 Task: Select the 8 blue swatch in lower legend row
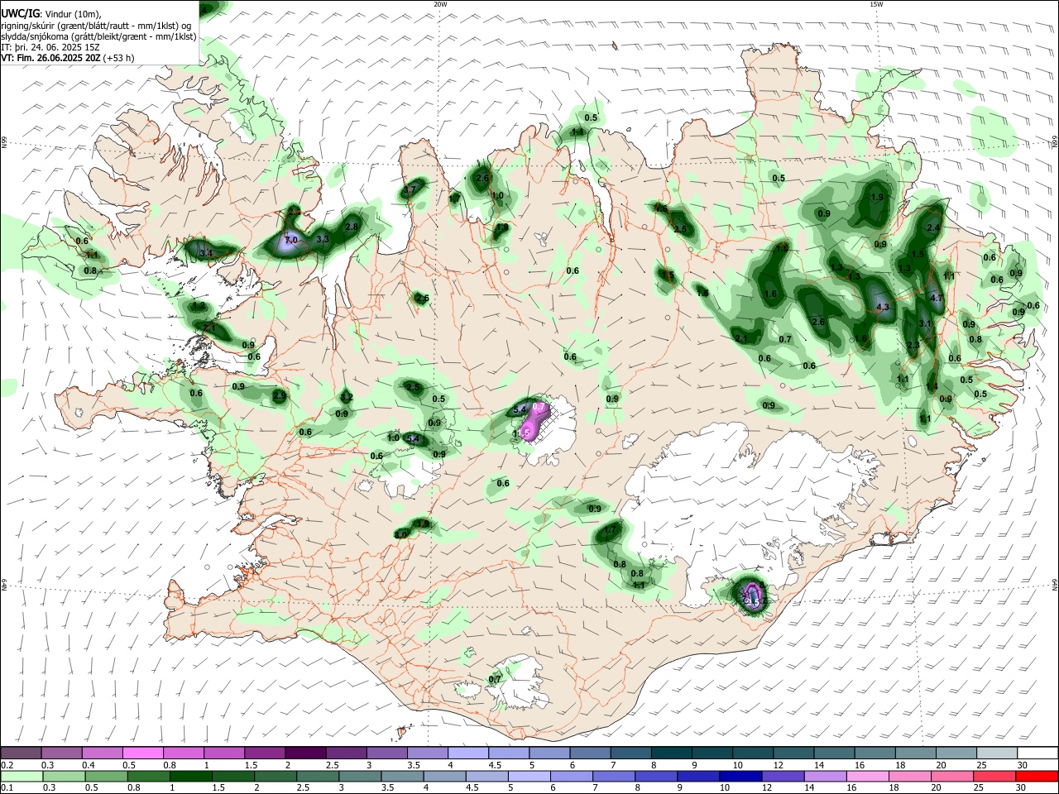point(655,776)
